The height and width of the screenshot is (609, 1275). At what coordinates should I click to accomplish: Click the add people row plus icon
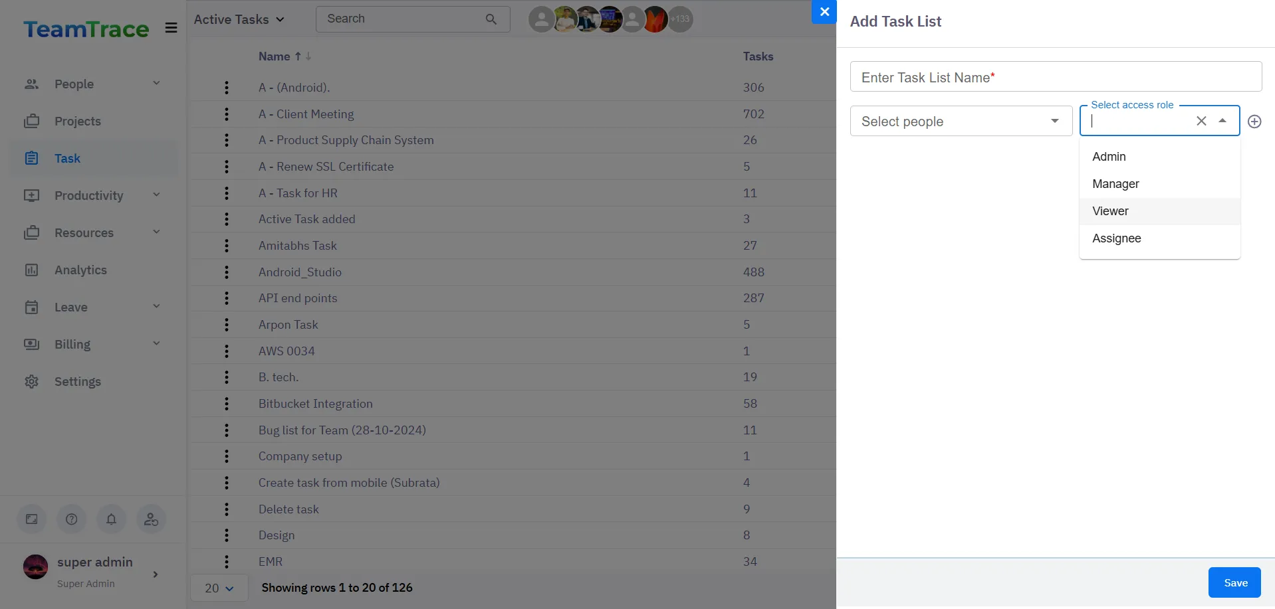[1254, 122]
